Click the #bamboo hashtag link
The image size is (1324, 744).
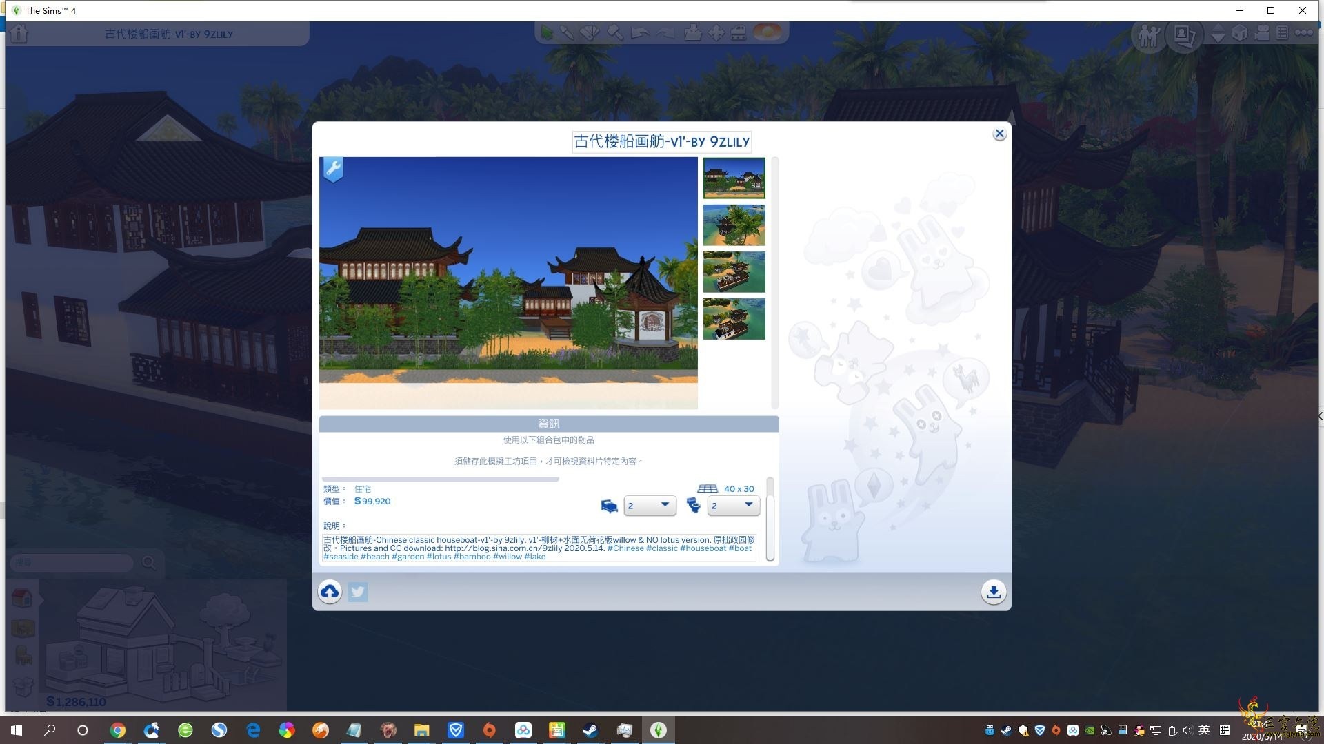click(472, 557)
